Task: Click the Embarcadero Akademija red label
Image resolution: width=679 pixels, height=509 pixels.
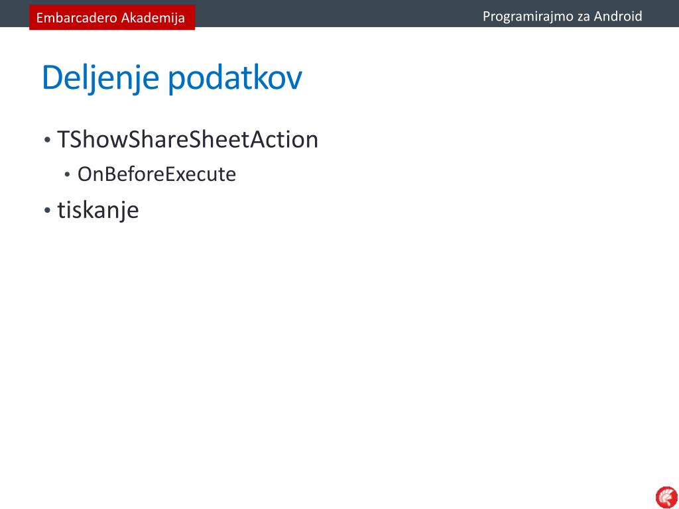Action: 111,17
